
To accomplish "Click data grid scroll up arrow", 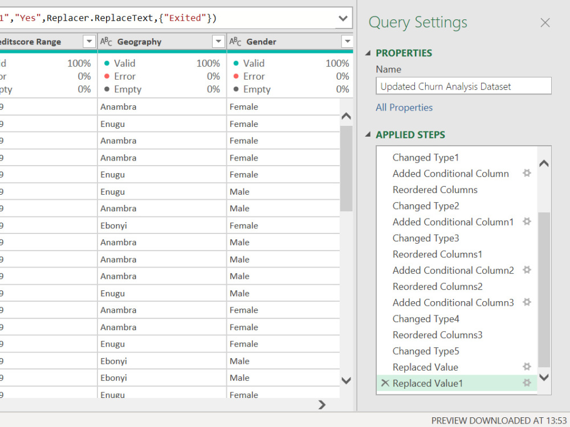I will [346, 116].
